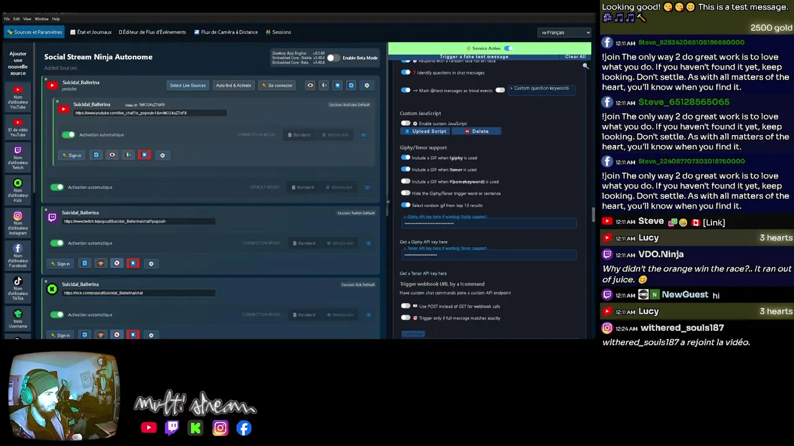This screenshot has height=446, width=794.
Task: Select Standard connection mode for Twitch source
Action: pyautogui.click(x=303, y=243)
